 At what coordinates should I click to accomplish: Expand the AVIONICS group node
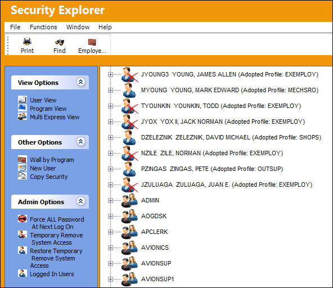click(110, 247)
